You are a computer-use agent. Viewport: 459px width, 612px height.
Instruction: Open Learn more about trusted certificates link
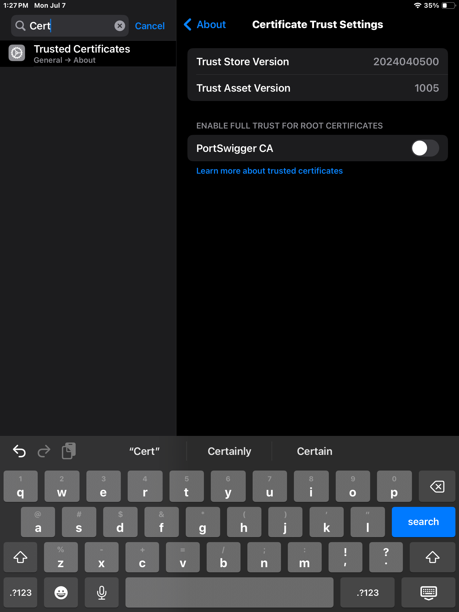tap(269, 171)
